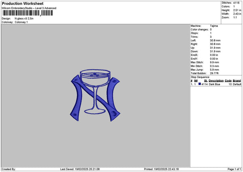
Task: Click the Stop Sequence heading
Action: (x=200, y=77)
